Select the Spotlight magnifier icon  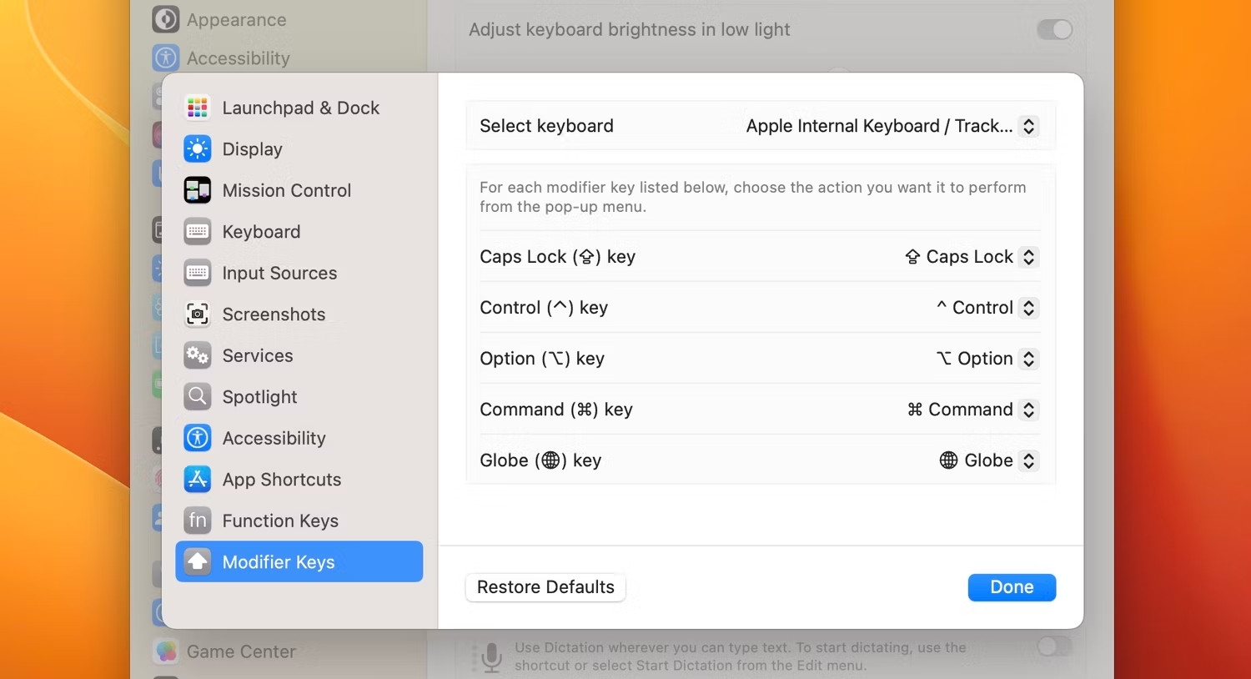pos(198,397)
